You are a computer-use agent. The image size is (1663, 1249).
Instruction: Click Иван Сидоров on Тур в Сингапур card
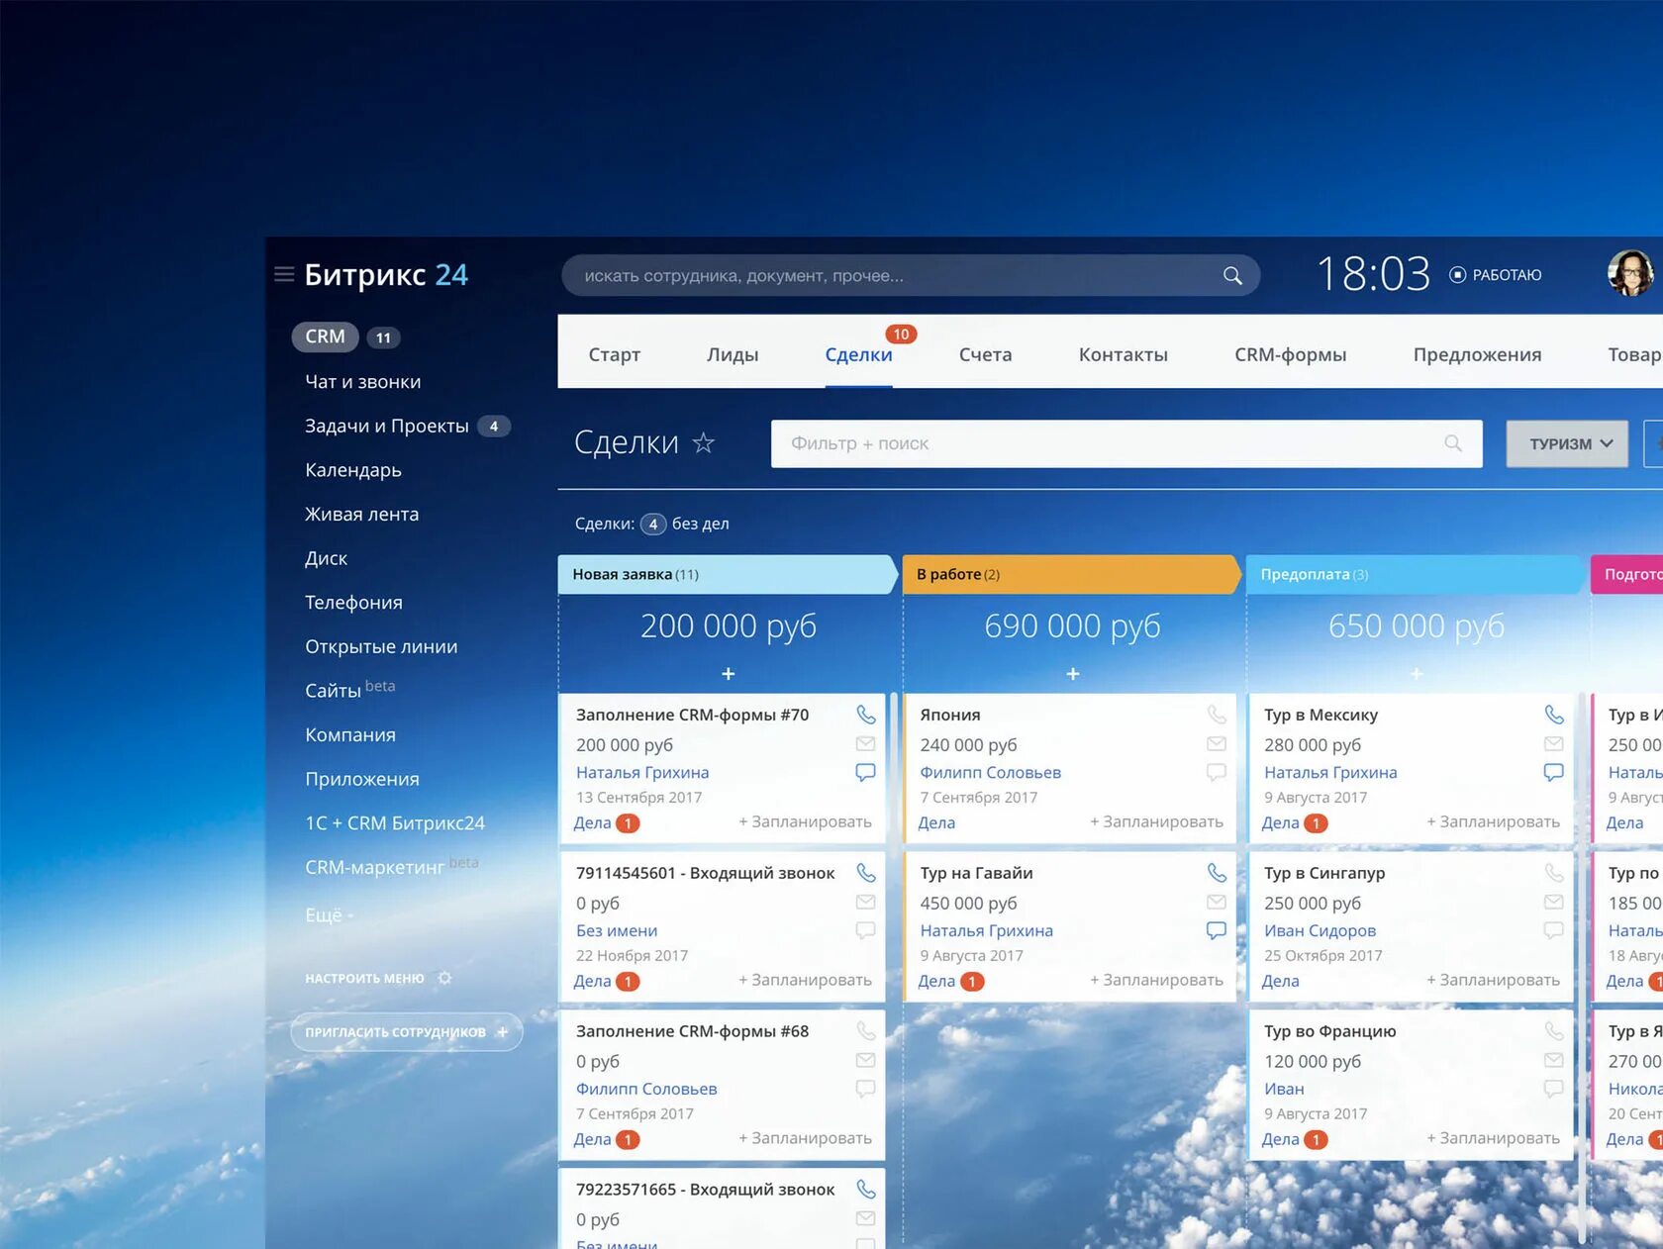1320,930
